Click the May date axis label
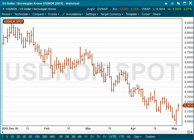Viewport: 194px width, 140px height. pos(174,128)
